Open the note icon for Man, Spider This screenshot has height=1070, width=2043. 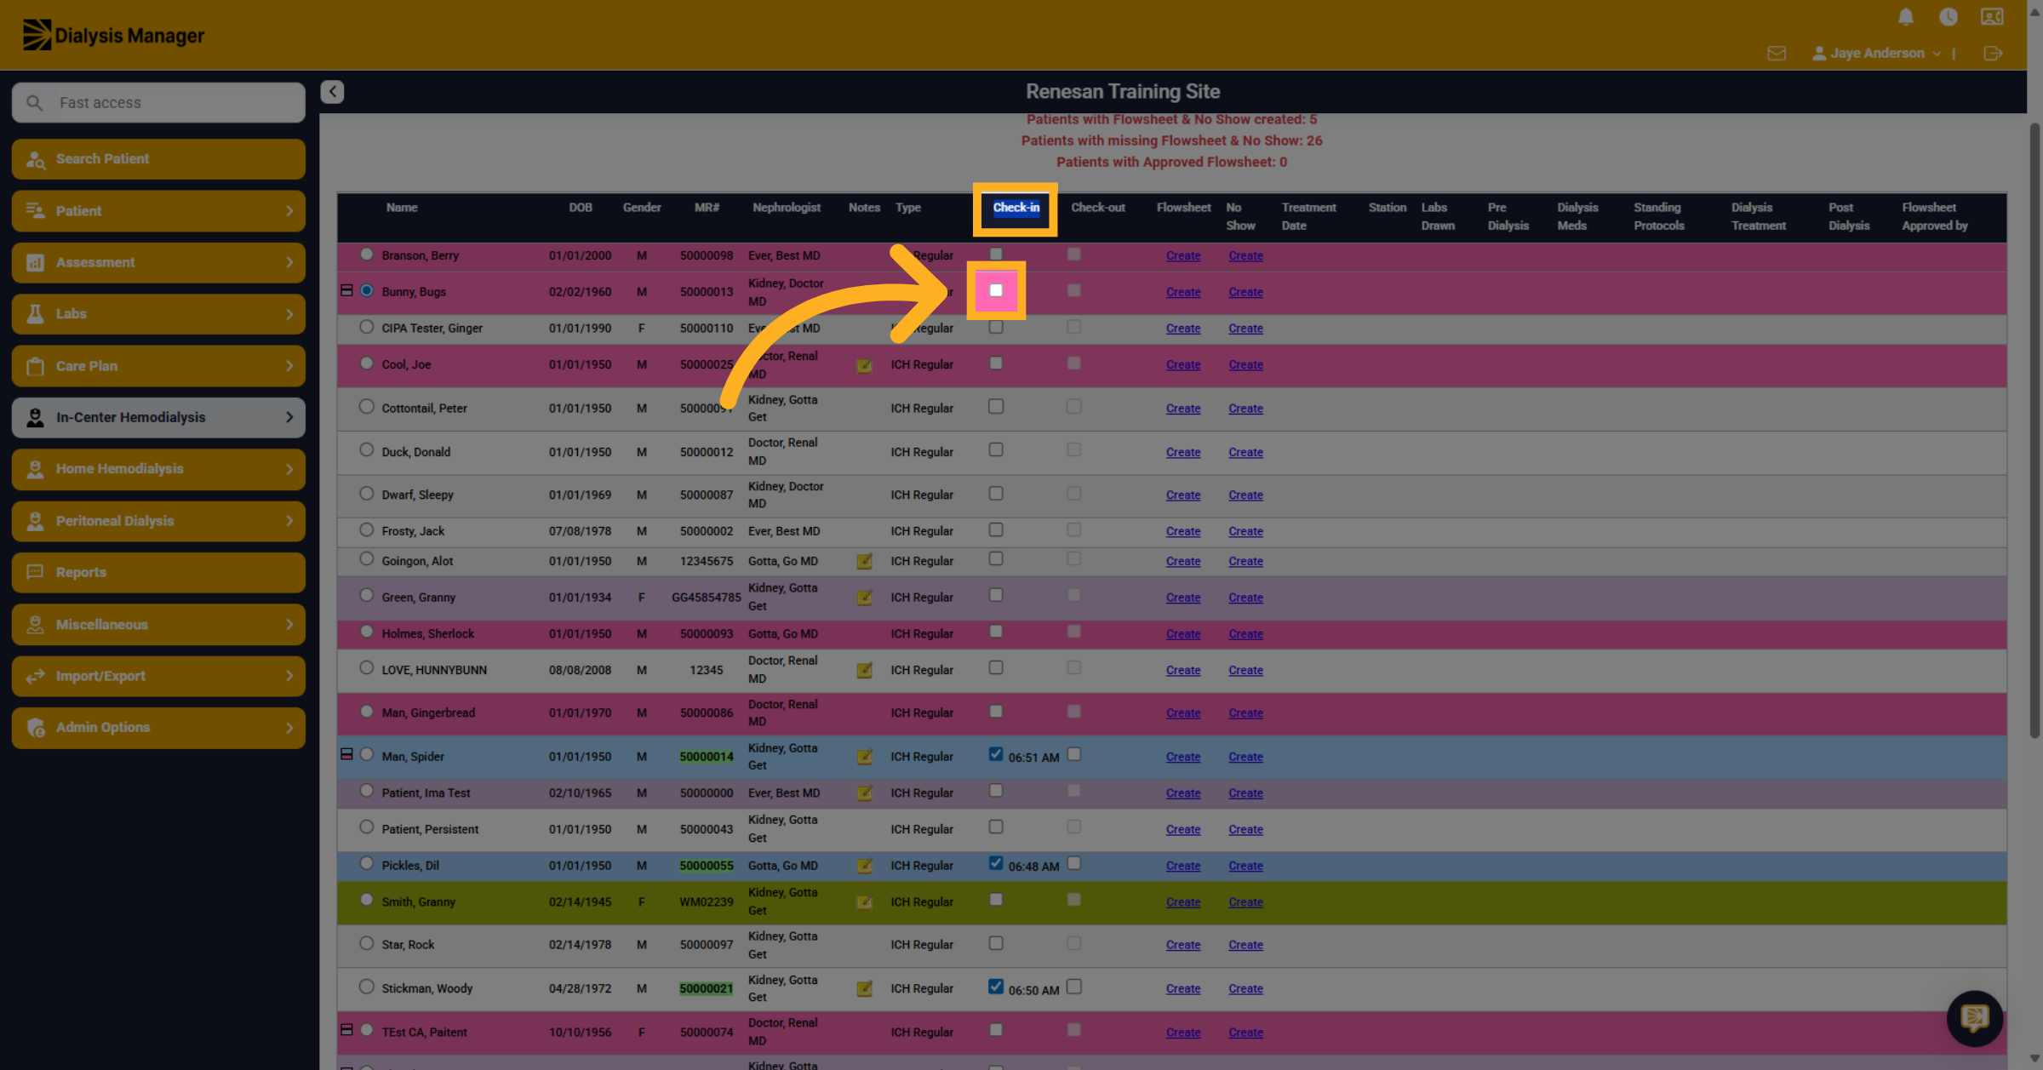click(x=864, y=758)
